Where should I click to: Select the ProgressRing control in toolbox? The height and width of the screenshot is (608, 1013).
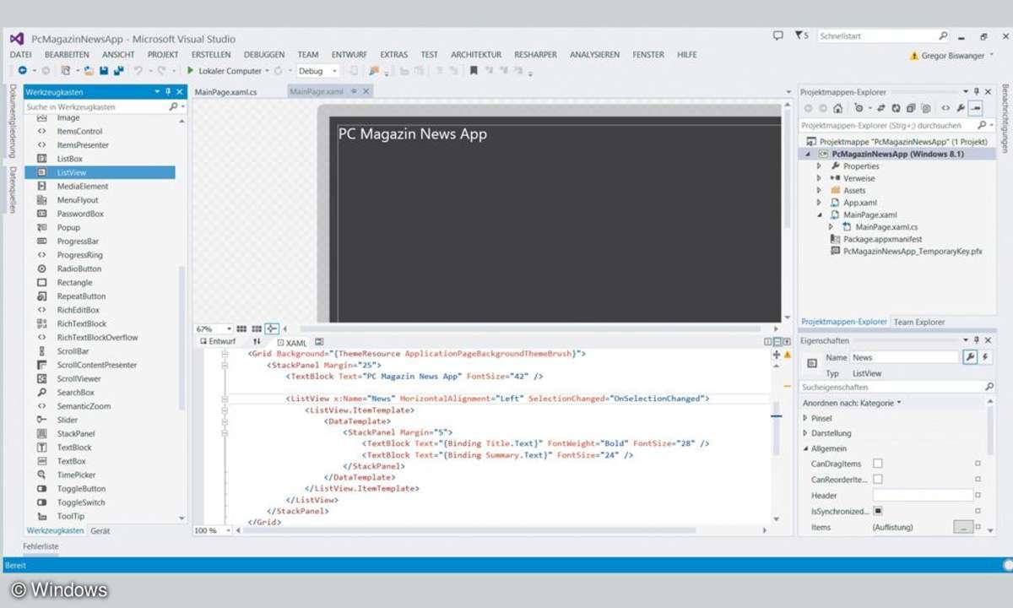pos(79,255)
